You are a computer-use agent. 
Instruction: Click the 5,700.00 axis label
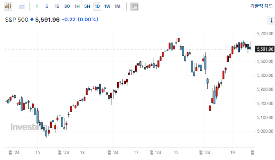(x=265, y=34)
